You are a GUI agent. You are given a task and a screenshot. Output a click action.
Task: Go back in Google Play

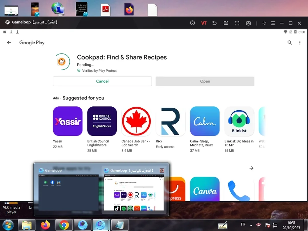9,43
